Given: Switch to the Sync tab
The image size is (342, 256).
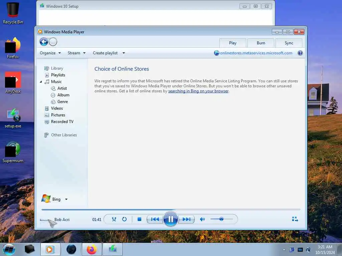Looking at the screenshot, I should [x=289, y=43].
